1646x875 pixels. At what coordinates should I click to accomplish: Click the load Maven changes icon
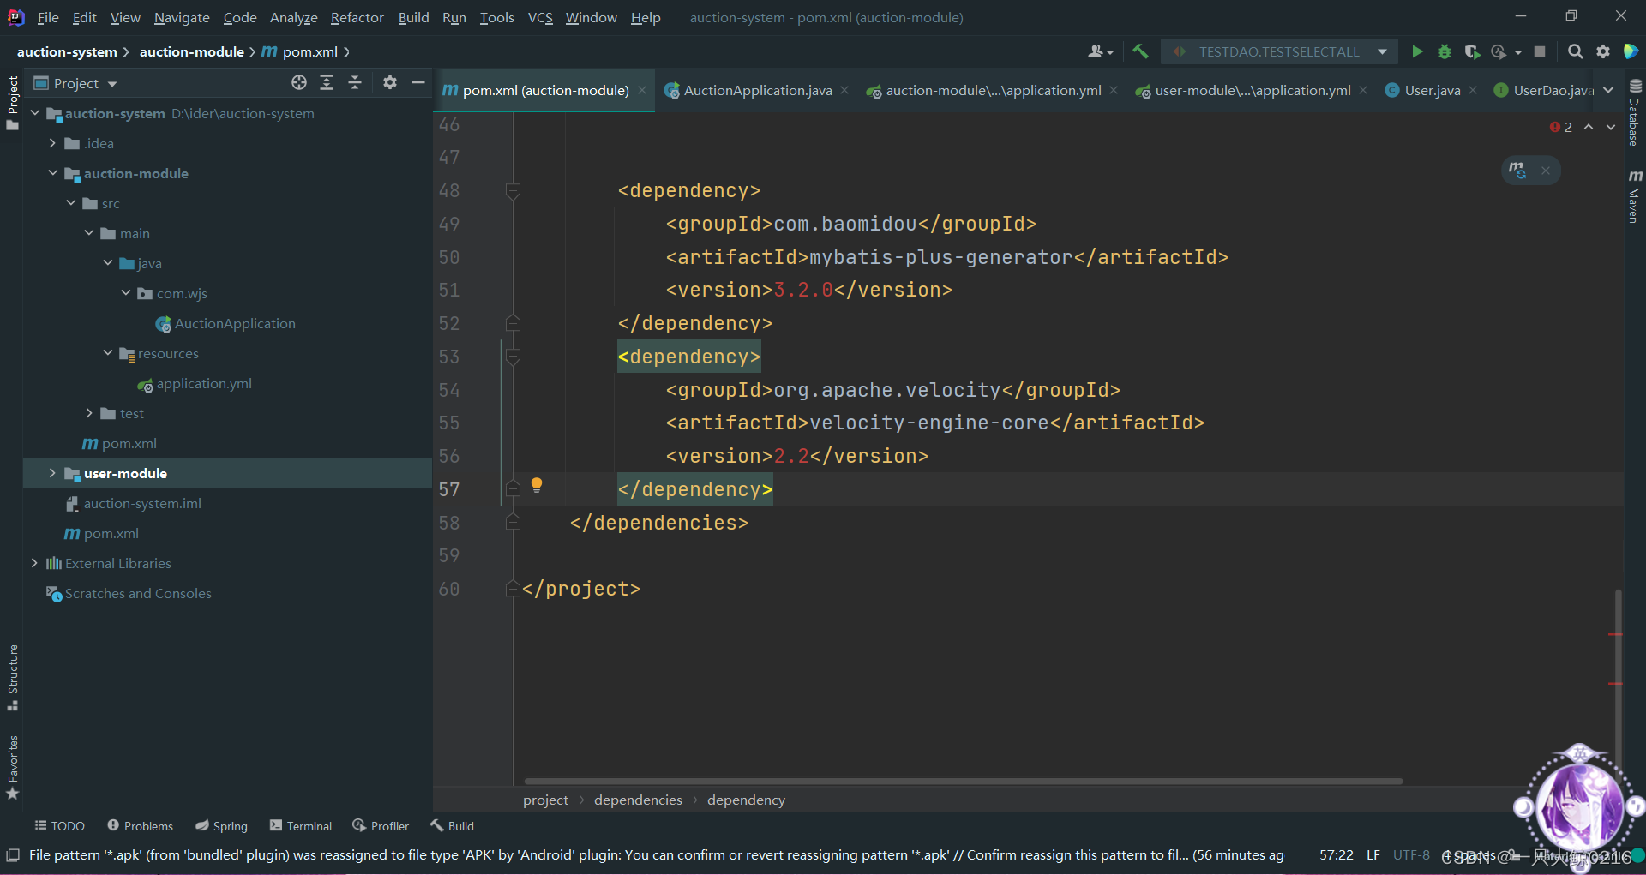click(1517, 171)
